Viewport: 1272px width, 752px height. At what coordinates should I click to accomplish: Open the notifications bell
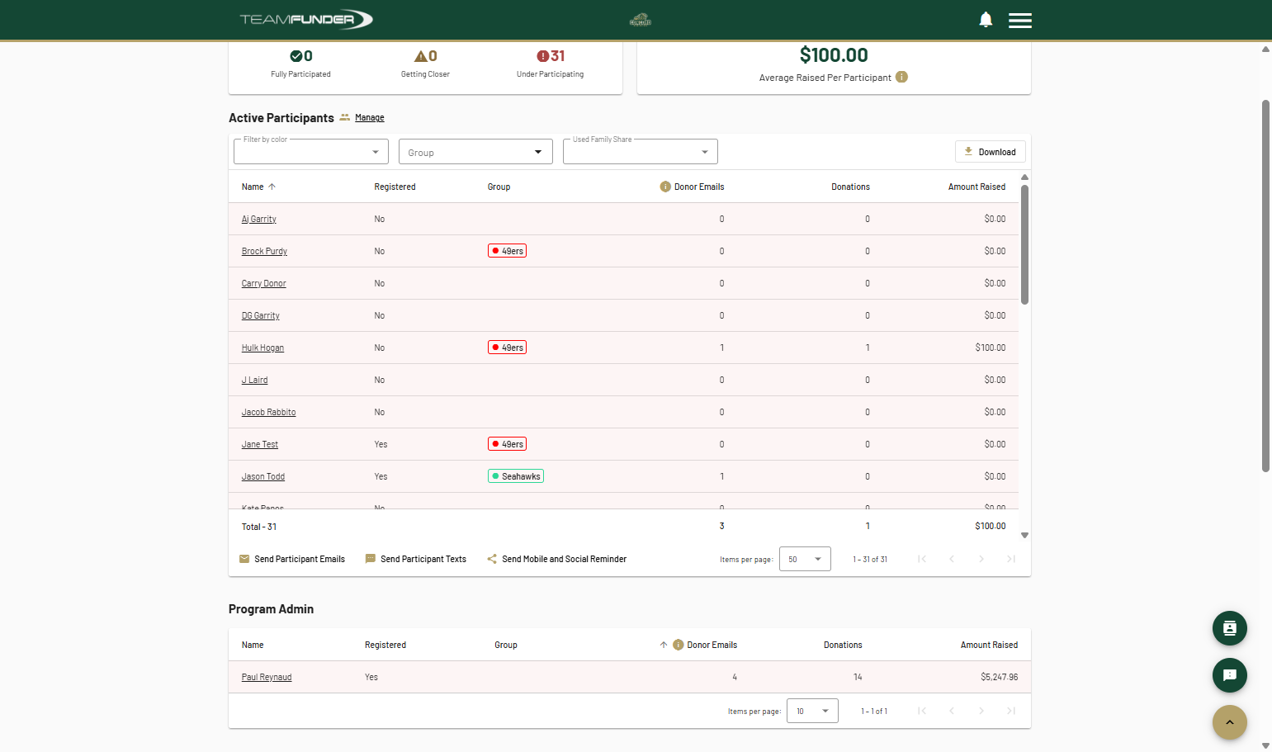click(x=986, y=20)
